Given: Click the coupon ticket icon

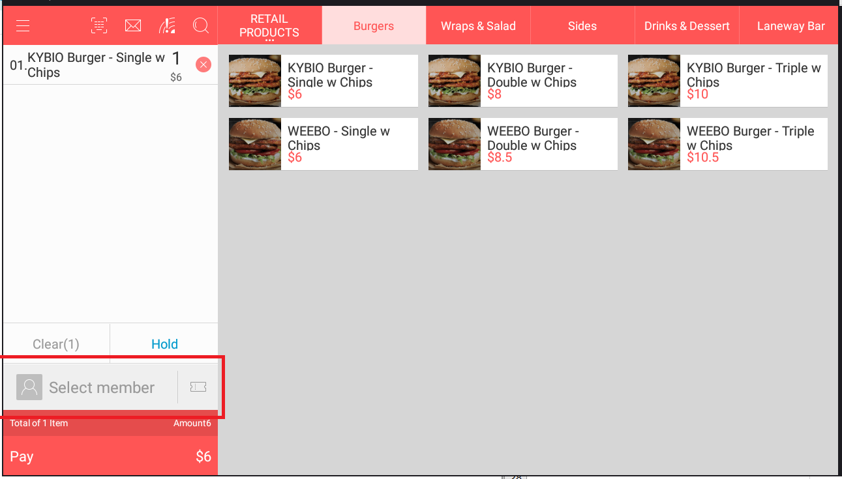Looking at the screenshot, I should pos(198,387).
